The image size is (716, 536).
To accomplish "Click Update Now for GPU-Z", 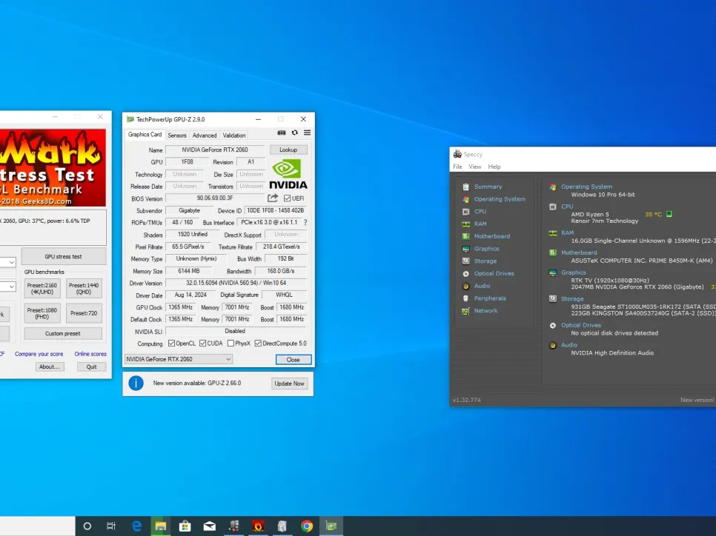I will (289, 383).
